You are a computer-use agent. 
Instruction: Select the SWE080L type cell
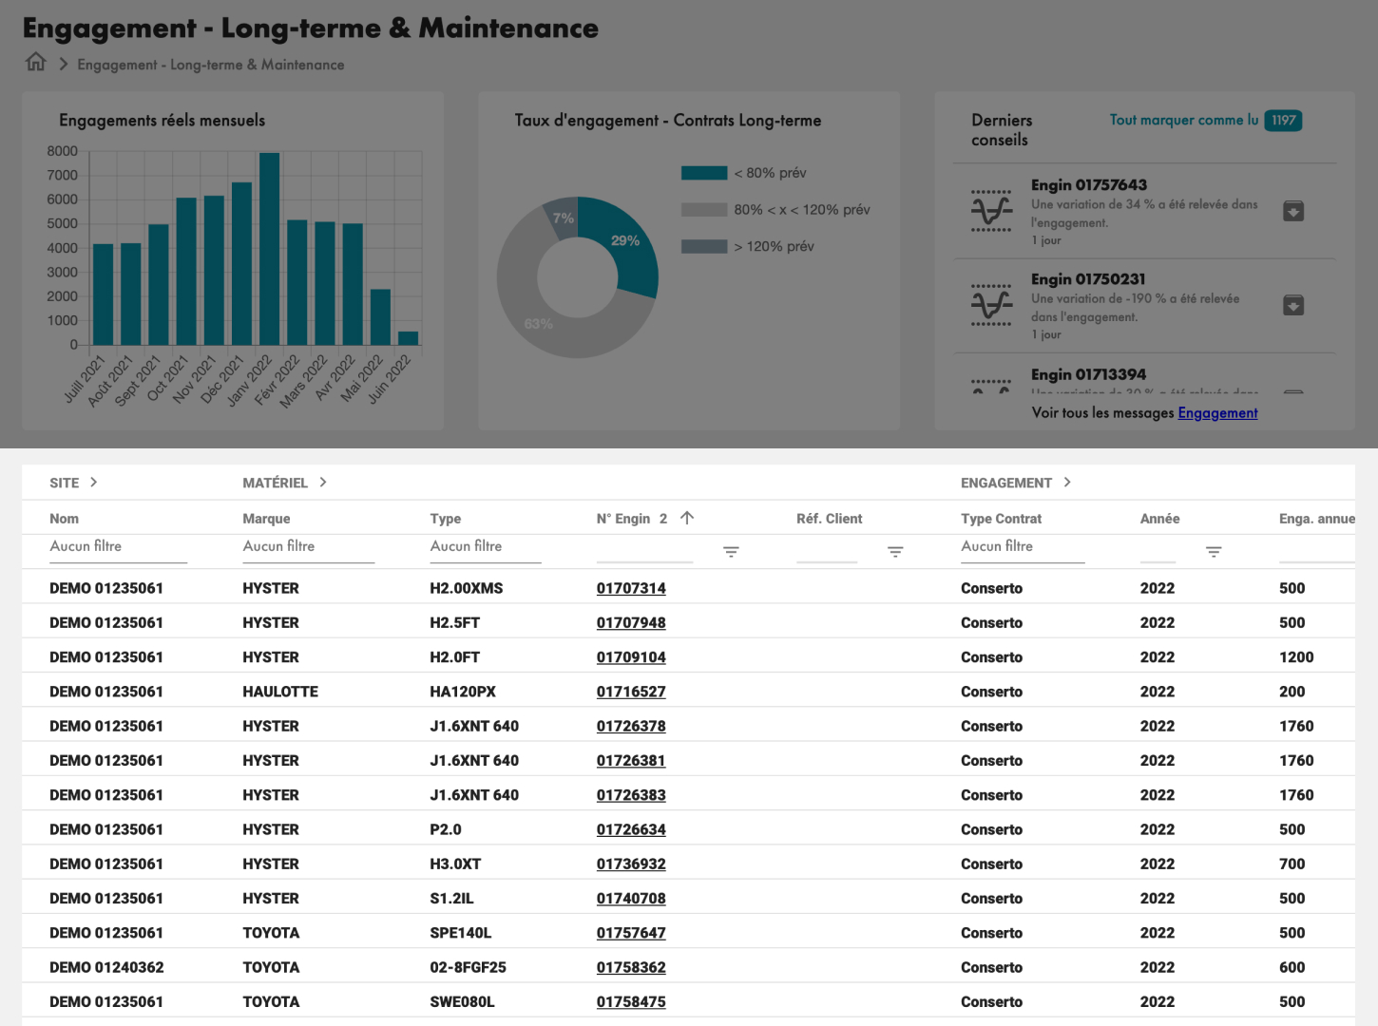point(462,1001)
